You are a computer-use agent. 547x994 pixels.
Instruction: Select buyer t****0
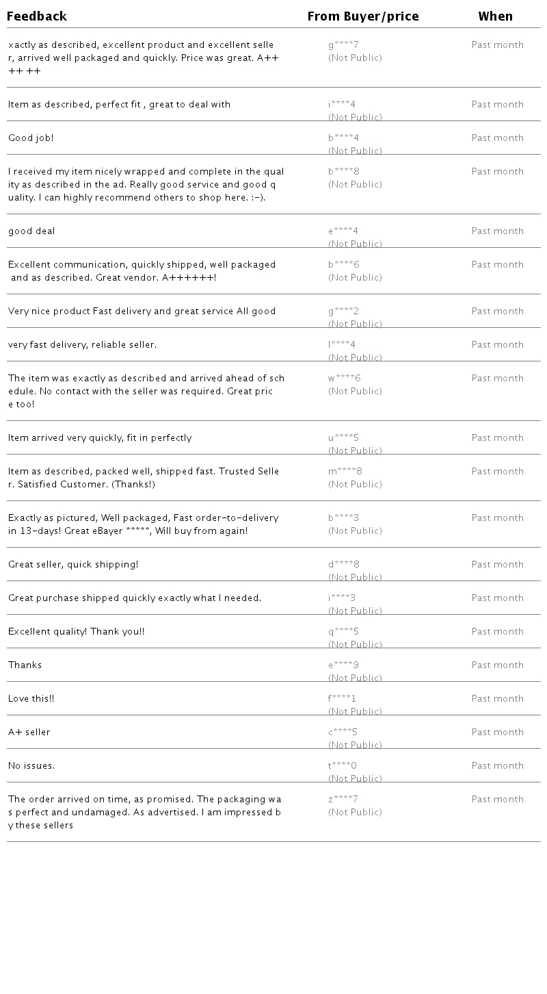pos(342,766)
